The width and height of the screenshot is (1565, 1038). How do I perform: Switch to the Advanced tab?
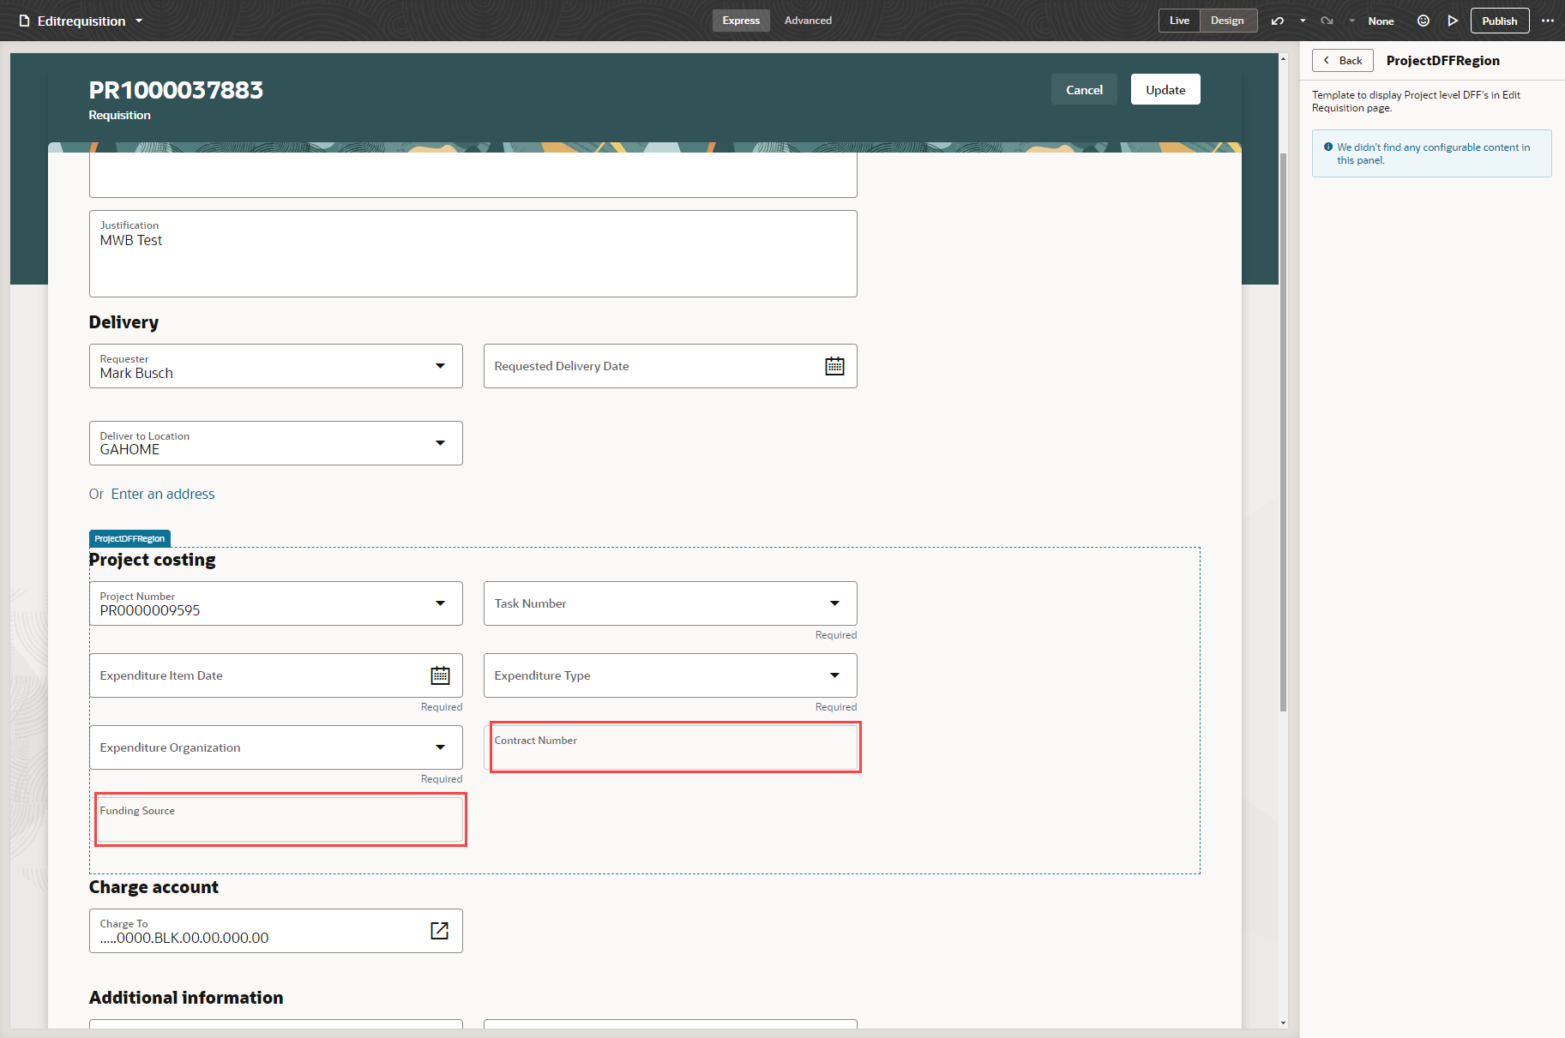pyautogui.click(x=807, y=20)
